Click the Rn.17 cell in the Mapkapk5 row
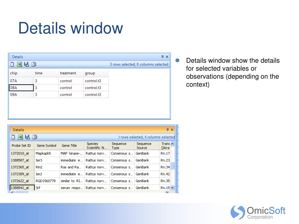299x224 pixels. (x=165, y=153)
